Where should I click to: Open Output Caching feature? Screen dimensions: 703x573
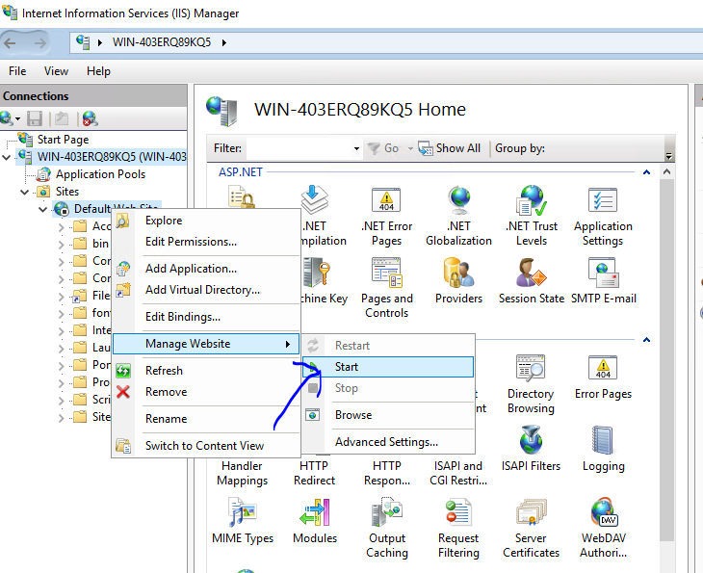387,528
